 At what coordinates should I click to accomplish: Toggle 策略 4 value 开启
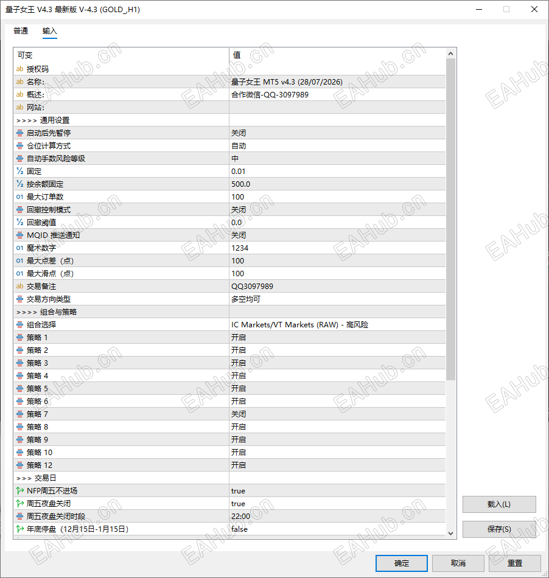click(x=337, y=375)
